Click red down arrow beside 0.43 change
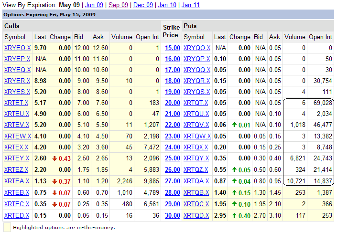The height and width of the screenshot is (232, 337). coord(54,158)
